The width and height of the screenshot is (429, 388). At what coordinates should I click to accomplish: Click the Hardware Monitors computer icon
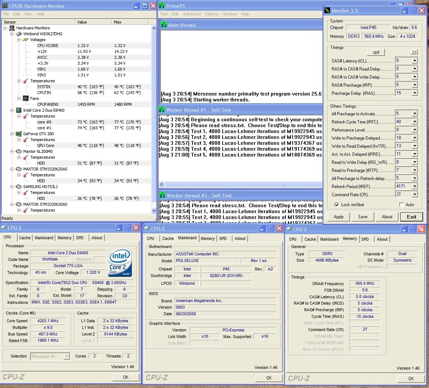pyautogui.click(x=12, y=28)
